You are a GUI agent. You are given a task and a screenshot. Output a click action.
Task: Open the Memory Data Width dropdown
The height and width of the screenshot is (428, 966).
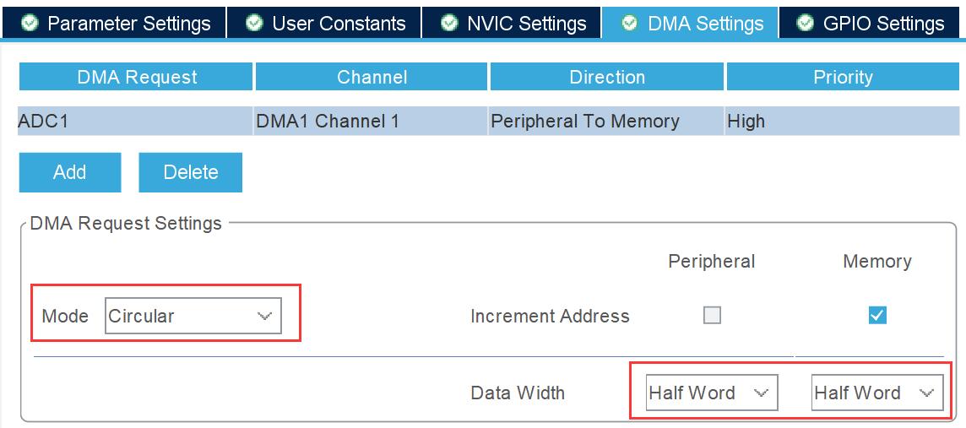pyautogui.click(x=876, y=393)
